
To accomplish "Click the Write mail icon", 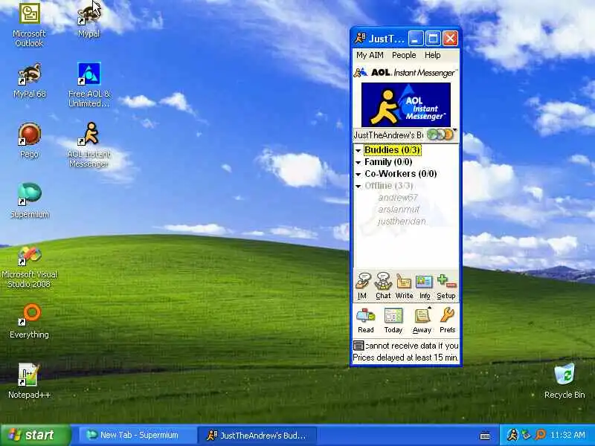I will tap(404, 286).
